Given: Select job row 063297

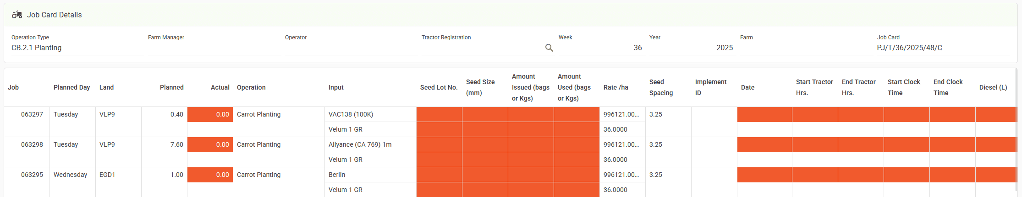Looking at the screenshot, I should pyautogui.click(x=32, y=114).
